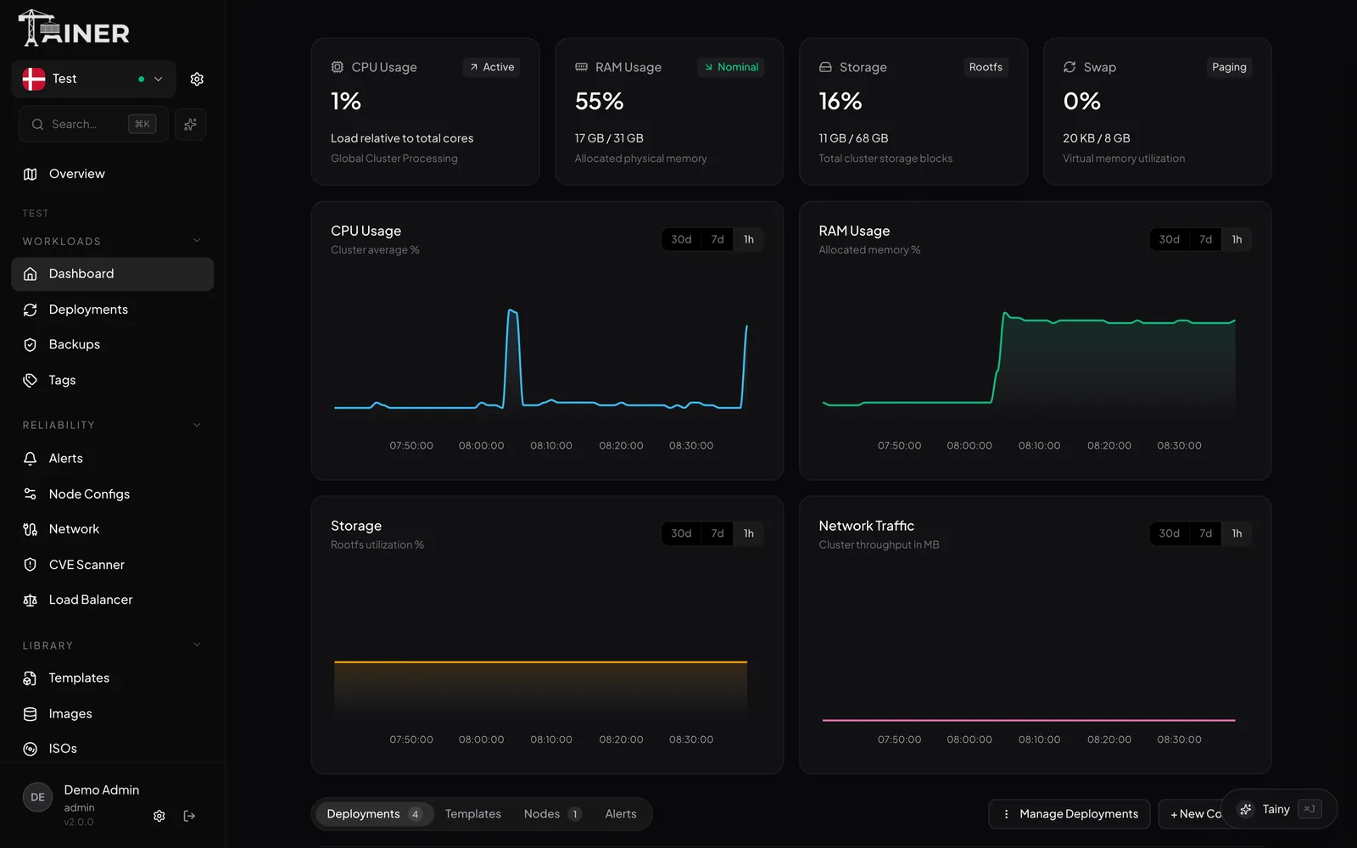Click the Search input field
This screenshot has height=848, width=1357.
pyautogui.click(x=93, y=125)
